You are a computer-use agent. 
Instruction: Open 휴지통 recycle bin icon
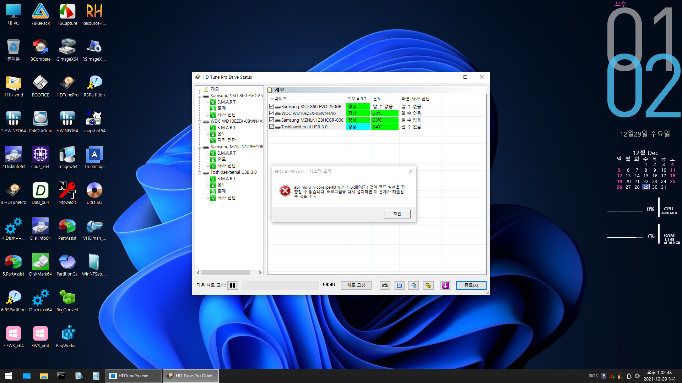(x=13, y=50)
